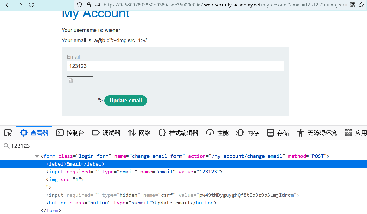Click the /my-account/change-email action link
Image resolution: width=367 pixels, height=214 pixels.
point(247,156)
